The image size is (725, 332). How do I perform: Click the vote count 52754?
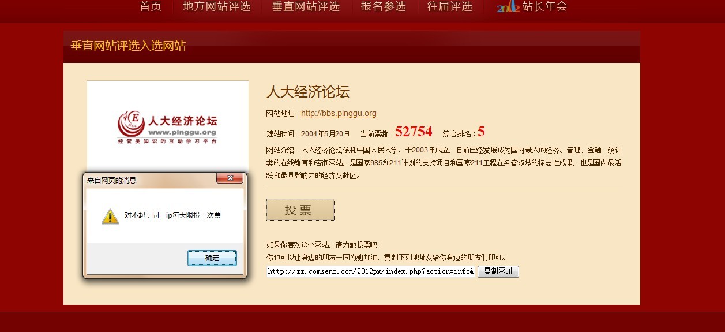point(414,132)
